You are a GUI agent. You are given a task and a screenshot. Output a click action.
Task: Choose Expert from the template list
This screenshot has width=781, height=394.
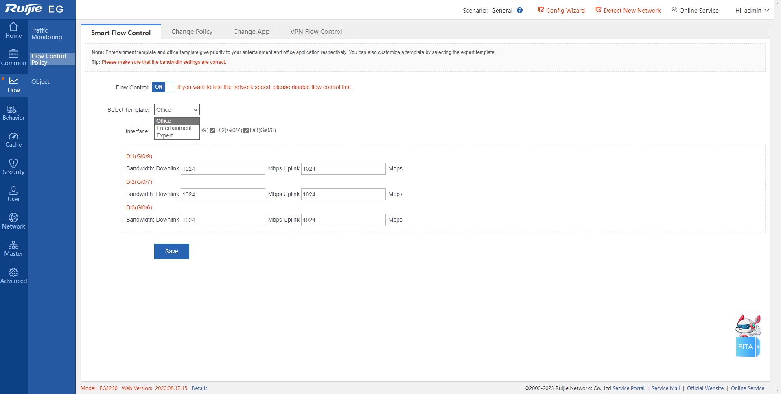click(x=164, y=136)
